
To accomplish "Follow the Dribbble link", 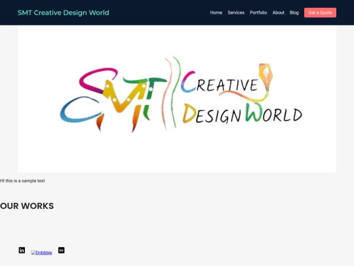I will pyautogui.click(x=41, y=253).
